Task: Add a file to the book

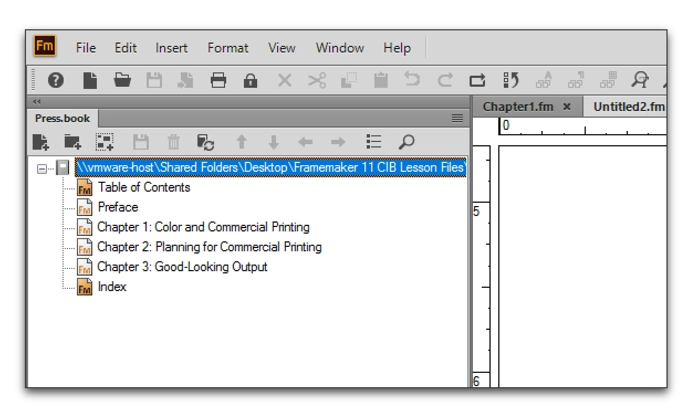Action: tap(41, 142)
